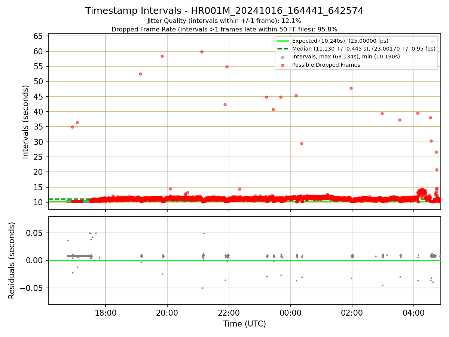This screenshot has width=449, height=337.
Task: Click the dashed green median legend swatch
Action: tap(282, 49)
